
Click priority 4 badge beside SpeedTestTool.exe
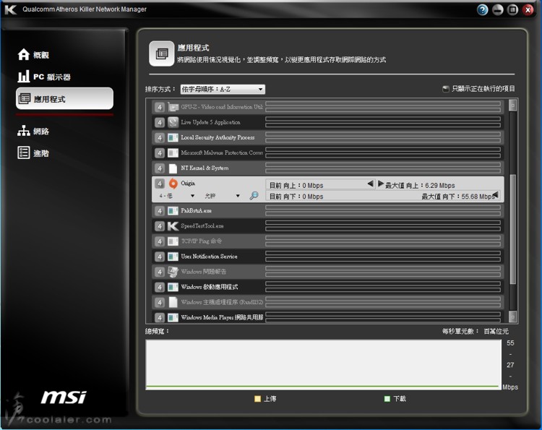160,226
